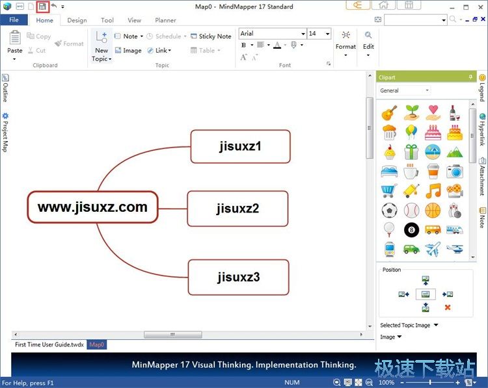Viewport: 488px width, 388px height.
Task: Select the 8-ball clipart
Action: (x=411, y=230)
